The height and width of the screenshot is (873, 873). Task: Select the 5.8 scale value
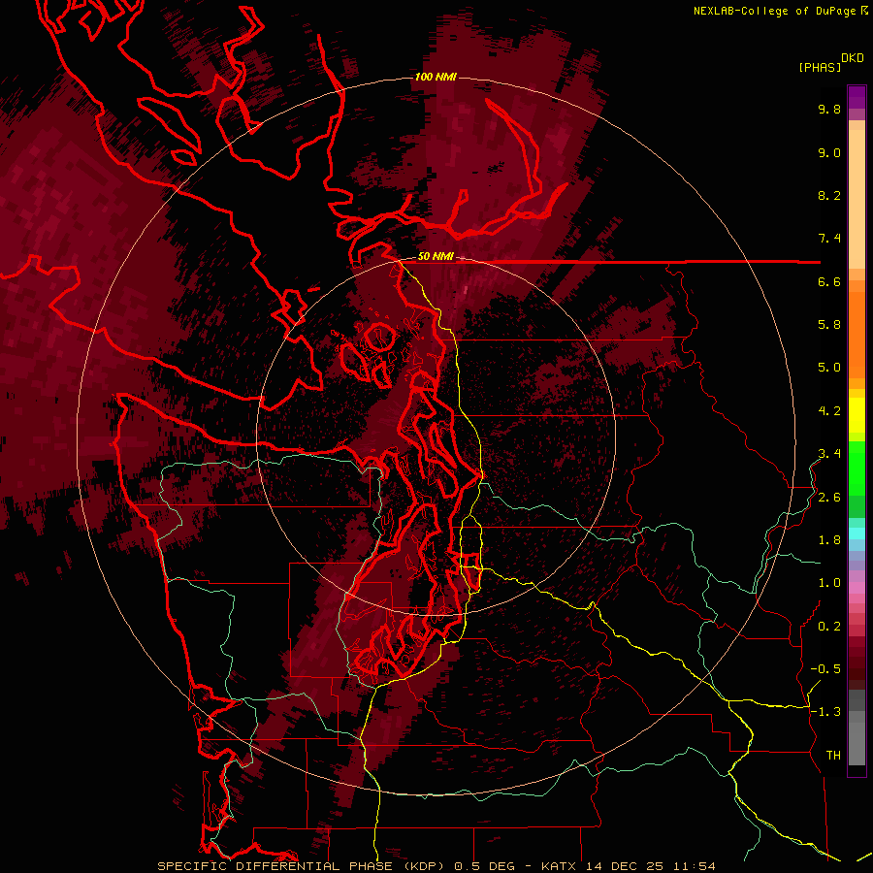[x=829, y=324]
